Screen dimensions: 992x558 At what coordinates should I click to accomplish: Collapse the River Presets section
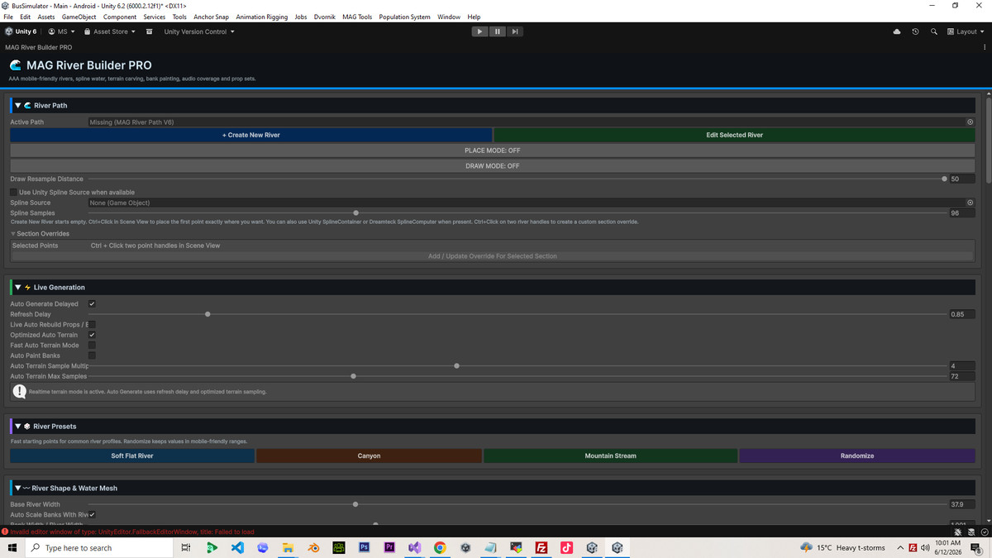click(x=17, y=427)
